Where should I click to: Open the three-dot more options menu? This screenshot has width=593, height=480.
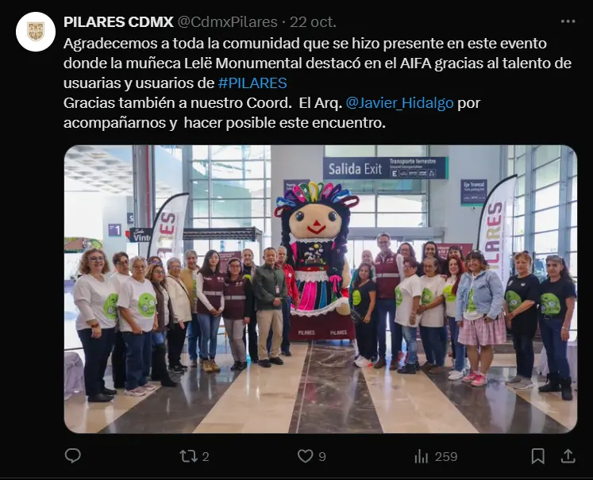pos(568,22)
